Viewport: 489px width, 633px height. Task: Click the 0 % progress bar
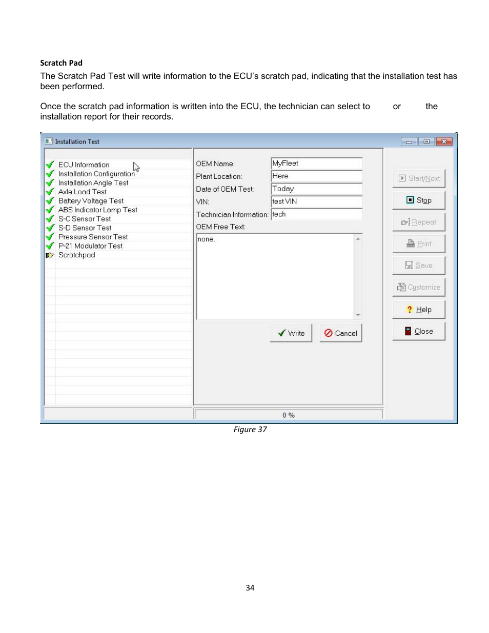[289, 415]
